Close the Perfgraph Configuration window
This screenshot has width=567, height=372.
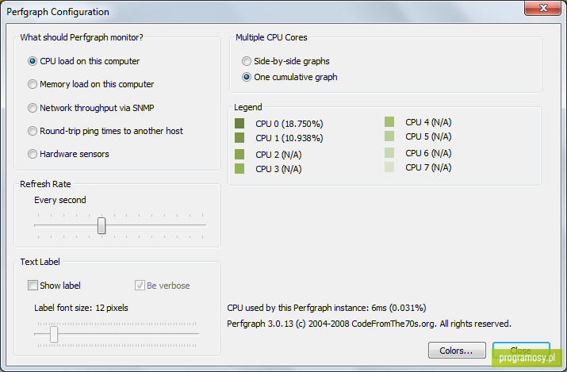(542, 8)
